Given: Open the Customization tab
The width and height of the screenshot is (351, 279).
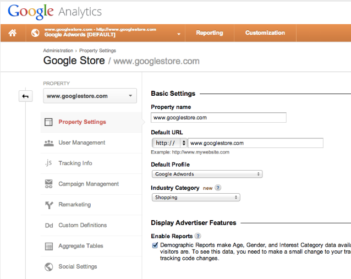Looking at the screenshot, I should [x=265, y=33].
